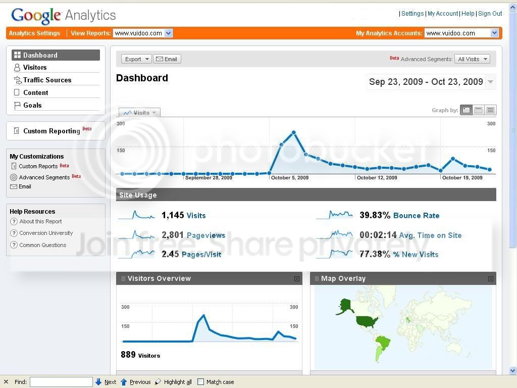Click the Visitors person icon
The height and width of the screenshot is (388, 517).
[x=17, y=67]
